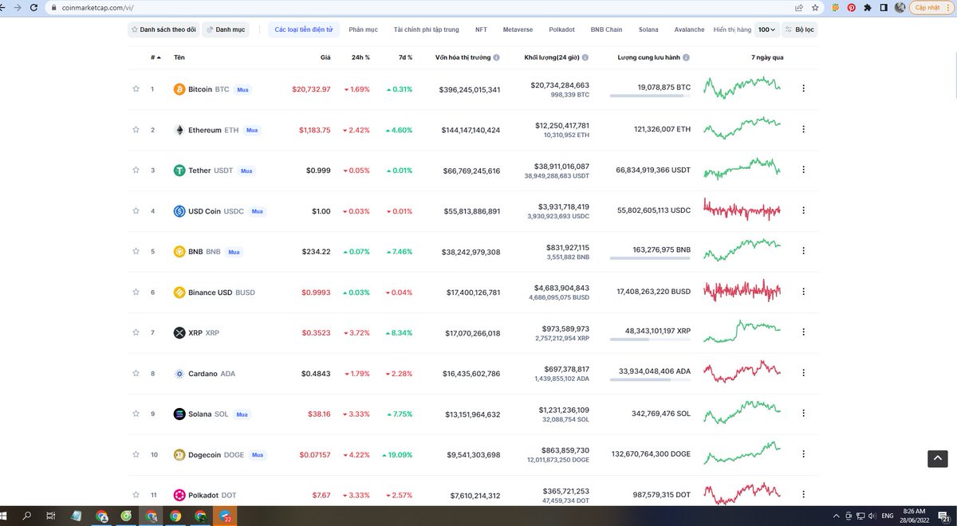
Task: Click the XRP coin logo
Action: [x=179, y=333]
